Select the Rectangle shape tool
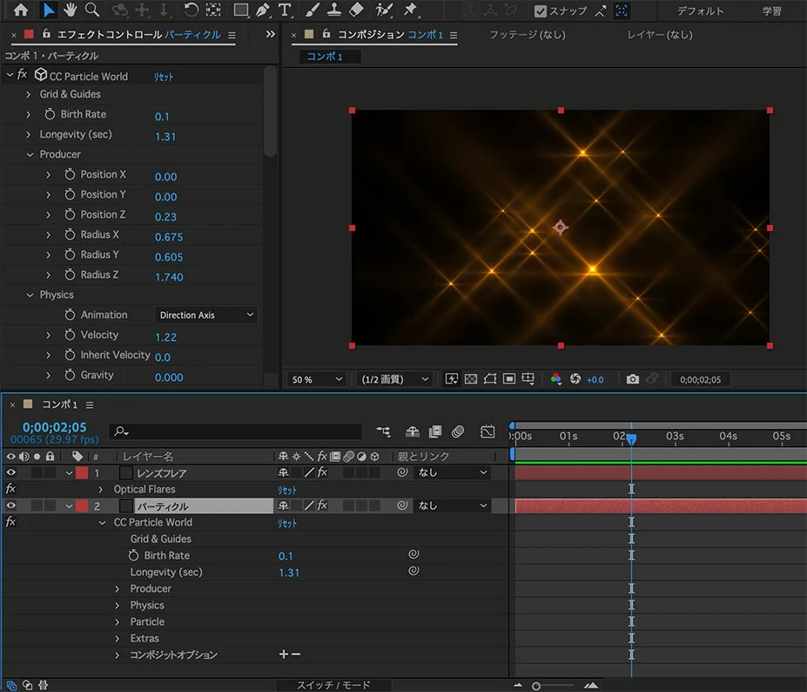The image size is (807, 692). pos(241,10)
